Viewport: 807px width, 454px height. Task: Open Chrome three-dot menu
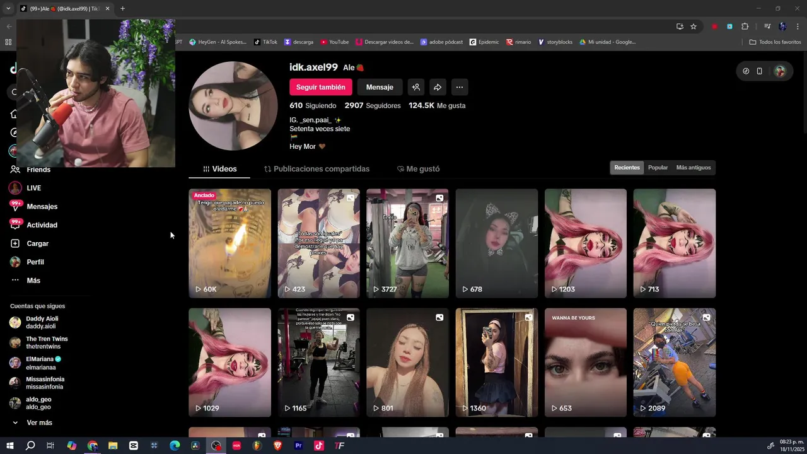(798, 26)
